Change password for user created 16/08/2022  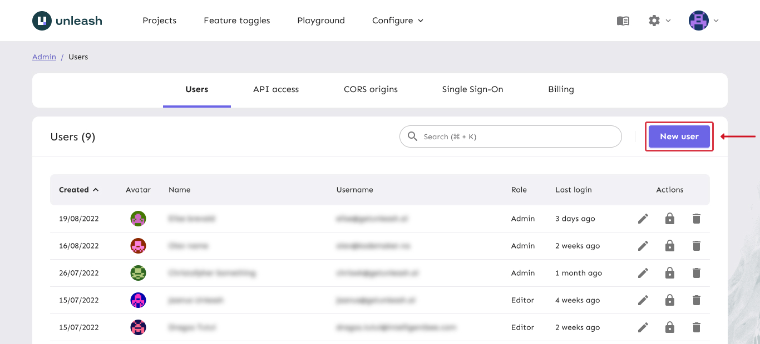[x=670, y=246]
